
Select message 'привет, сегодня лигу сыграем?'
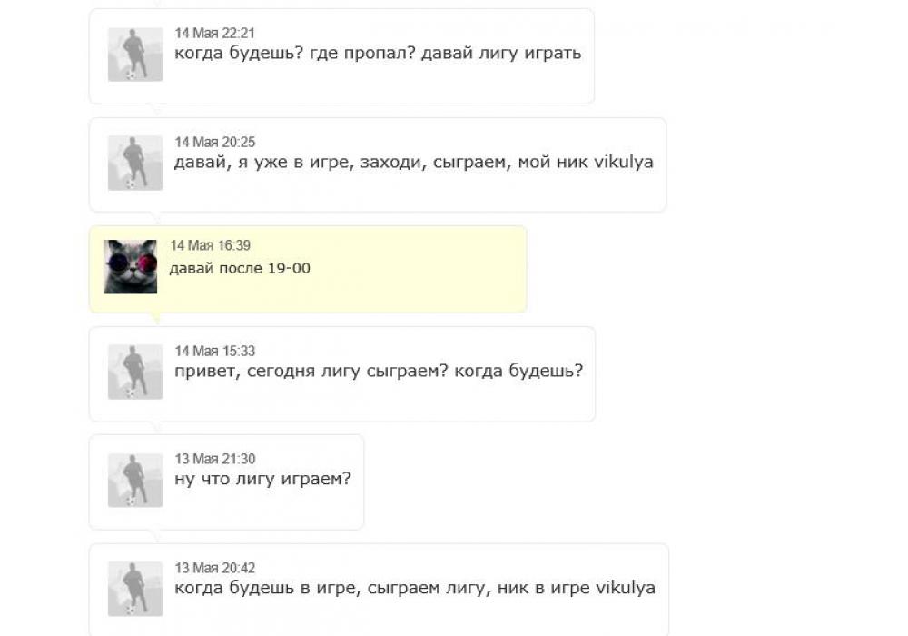[x=379, y=371]
